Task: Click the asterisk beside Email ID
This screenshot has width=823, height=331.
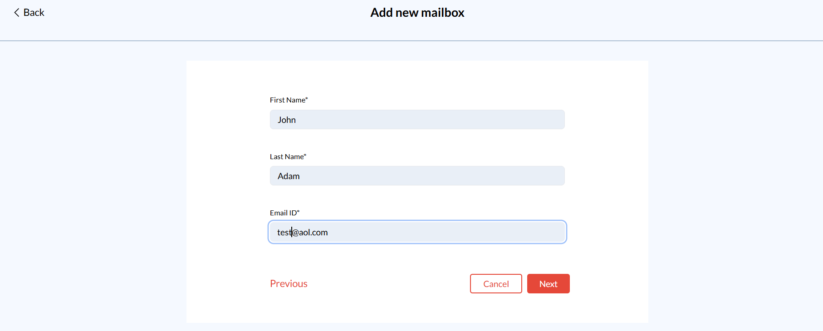Action: tap(298, 211)
